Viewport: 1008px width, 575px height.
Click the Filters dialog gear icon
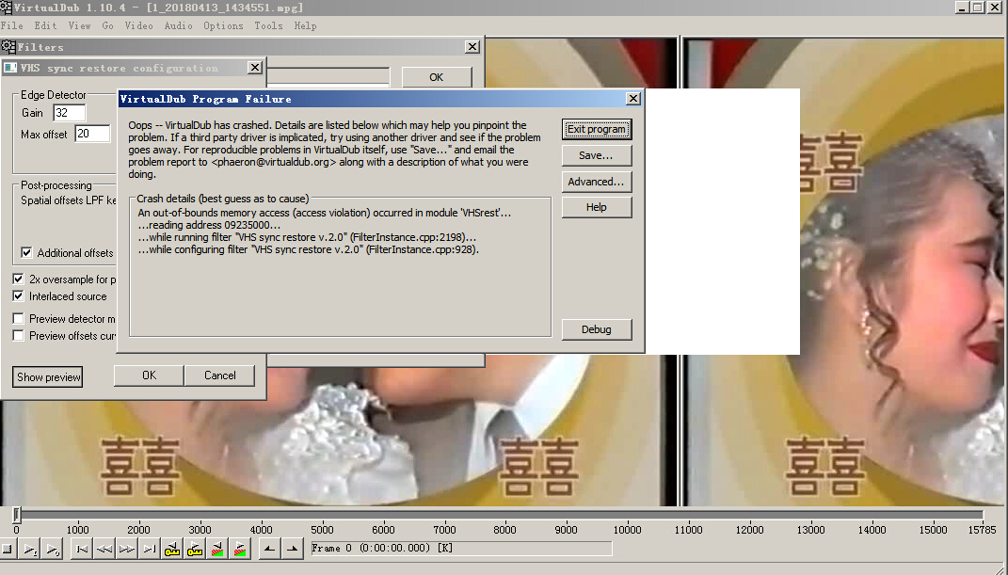click(8, 47)
